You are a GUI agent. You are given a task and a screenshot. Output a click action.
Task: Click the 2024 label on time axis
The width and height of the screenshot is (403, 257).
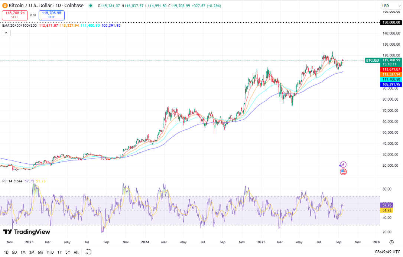[x=145, y=242]
